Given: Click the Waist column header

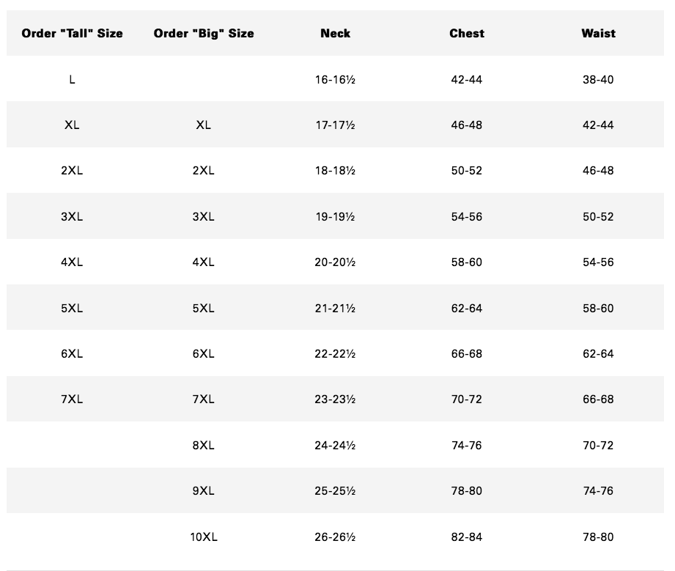Looking at the screenshot, I should 598,33.
